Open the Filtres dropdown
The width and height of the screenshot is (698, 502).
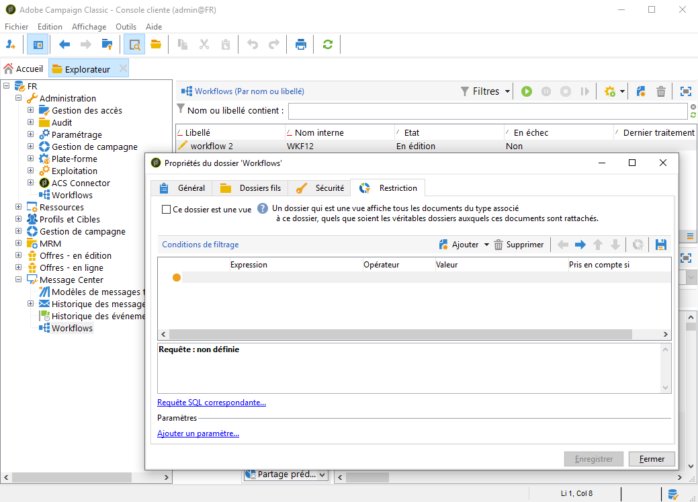pyautogui.click(x=485, y=91)
